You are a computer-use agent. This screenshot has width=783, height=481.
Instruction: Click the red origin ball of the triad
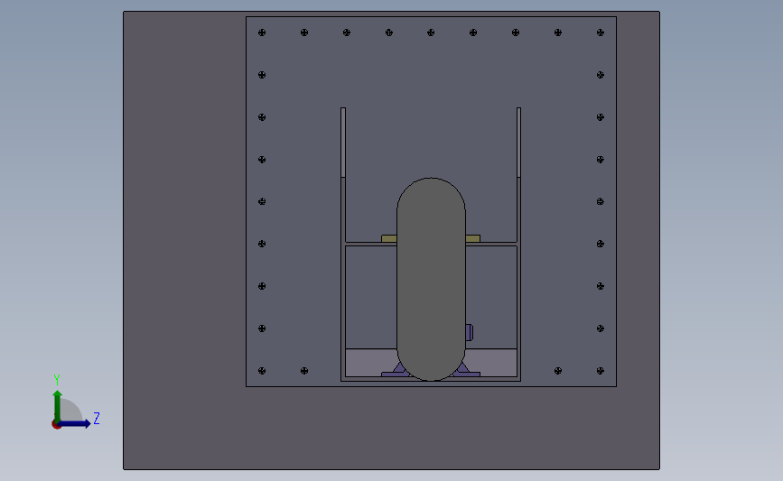[x=56, y=425]
